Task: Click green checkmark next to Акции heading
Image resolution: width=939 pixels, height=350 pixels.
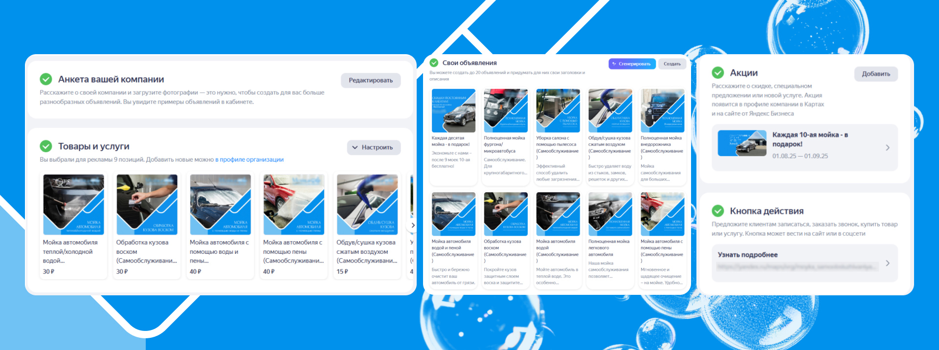Action: click(x=718, y=73)
